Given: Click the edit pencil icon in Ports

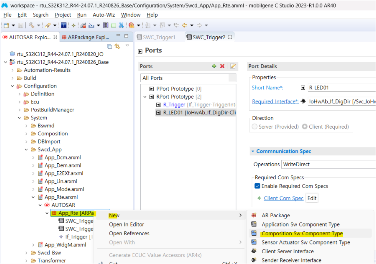Looking at the screenshot, I should [x=233, y=66].
